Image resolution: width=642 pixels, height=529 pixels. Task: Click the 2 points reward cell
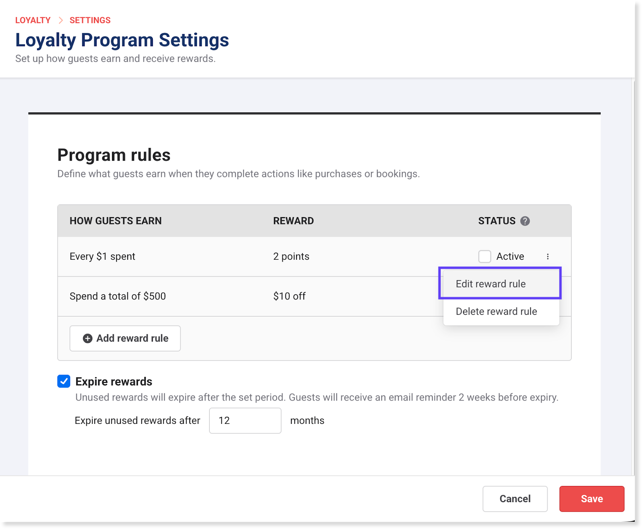(x=291, y=256)
